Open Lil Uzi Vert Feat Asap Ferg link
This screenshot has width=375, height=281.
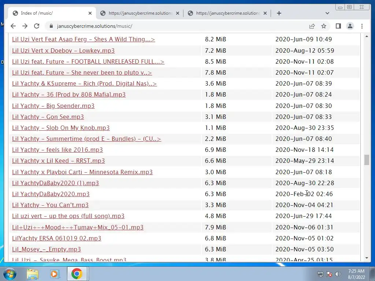[83, 39]
